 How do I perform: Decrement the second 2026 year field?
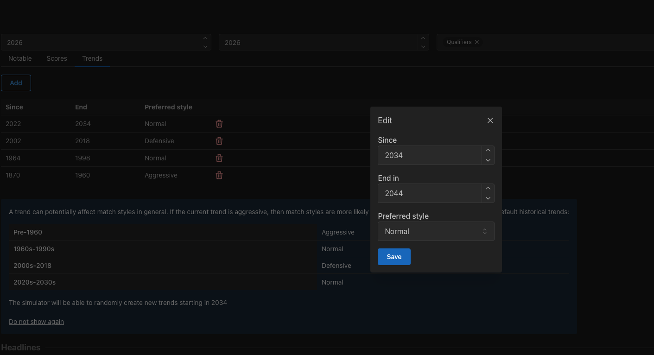pos(423,46)
